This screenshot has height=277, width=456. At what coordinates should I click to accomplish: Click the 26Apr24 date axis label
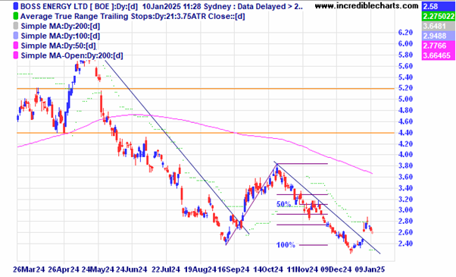click(64, 269)
